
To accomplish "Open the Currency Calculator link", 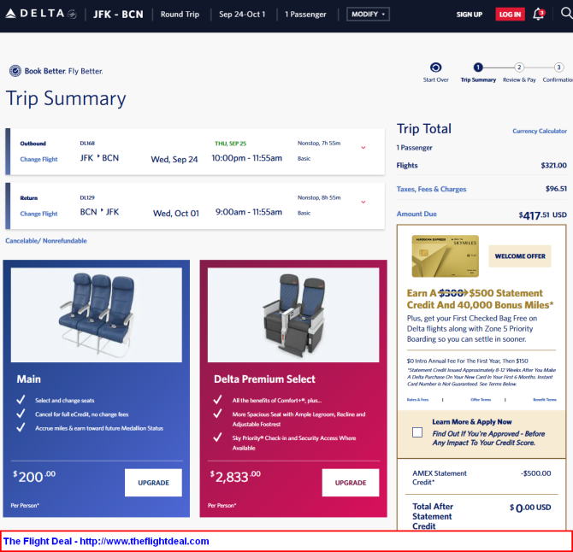I will coord(540,131).
